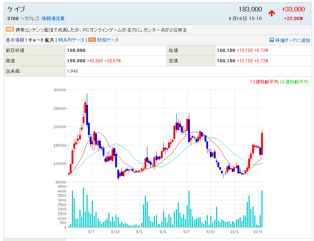
Task: Click the 10/4 date label on chart axis
Action: point(258,232)
